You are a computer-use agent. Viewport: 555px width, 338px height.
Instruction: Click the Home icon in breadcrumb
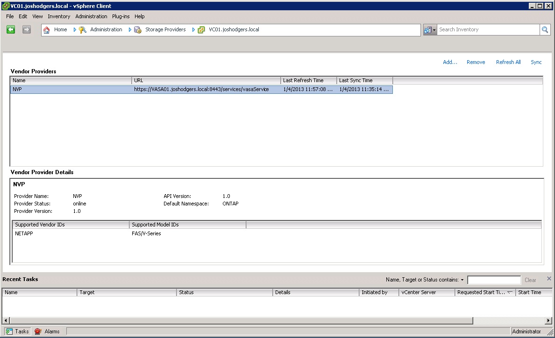click(x=47, y=30)
